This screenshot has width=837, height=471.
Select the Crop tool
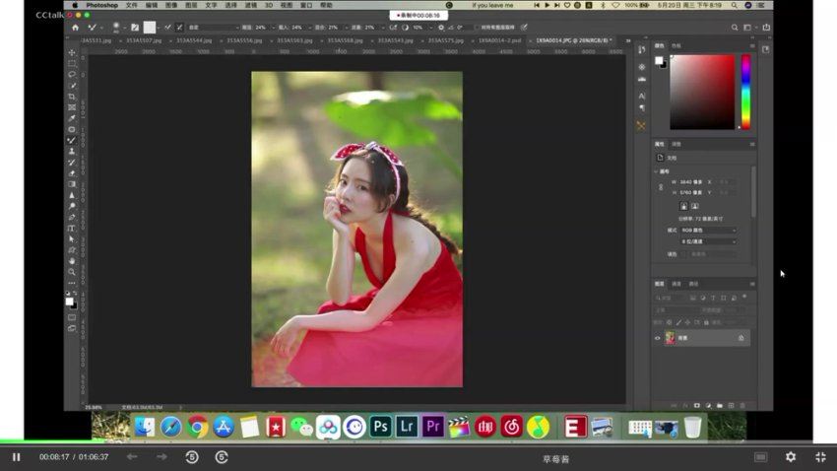(x=72, y=97)
